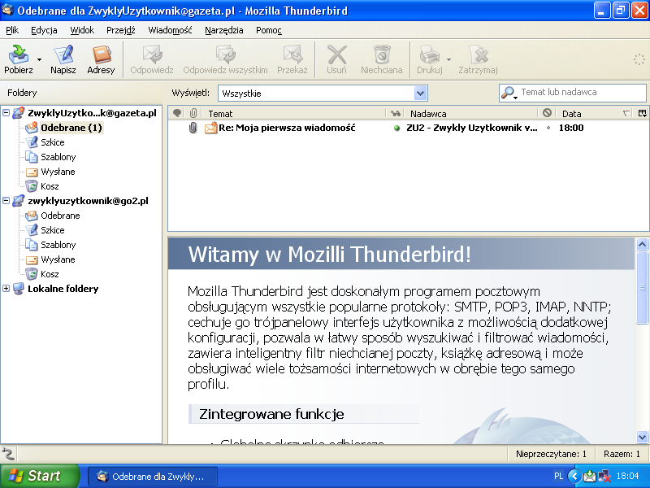Open the search magnifier options dropdown
This screenshot has height=488, width=650.
click(x=509, y=93)
